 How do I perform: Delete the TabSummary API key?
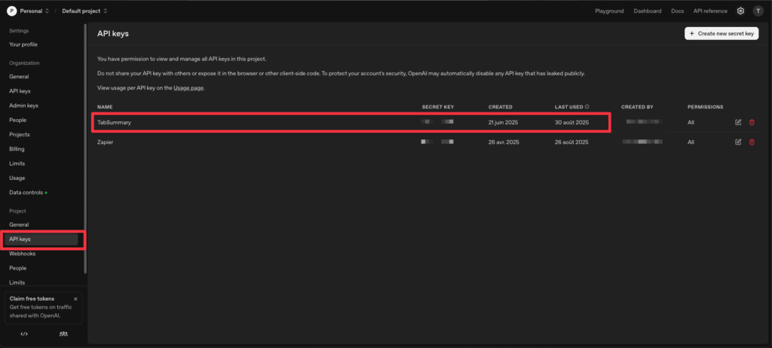752,122
